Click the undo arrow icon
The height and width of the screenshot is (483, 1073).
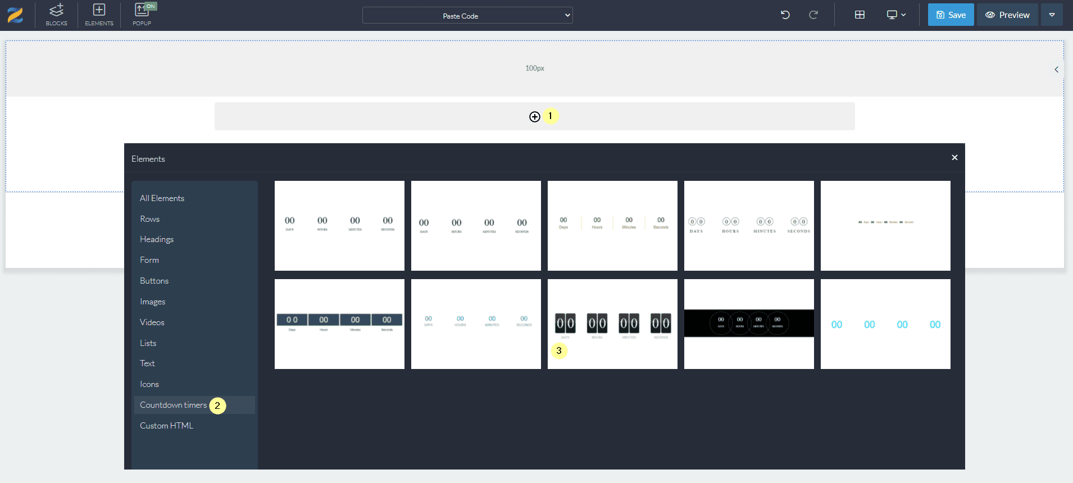[x=785, y=15]
